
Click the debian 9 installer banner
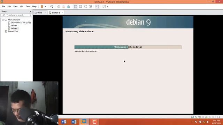(128, 22)
